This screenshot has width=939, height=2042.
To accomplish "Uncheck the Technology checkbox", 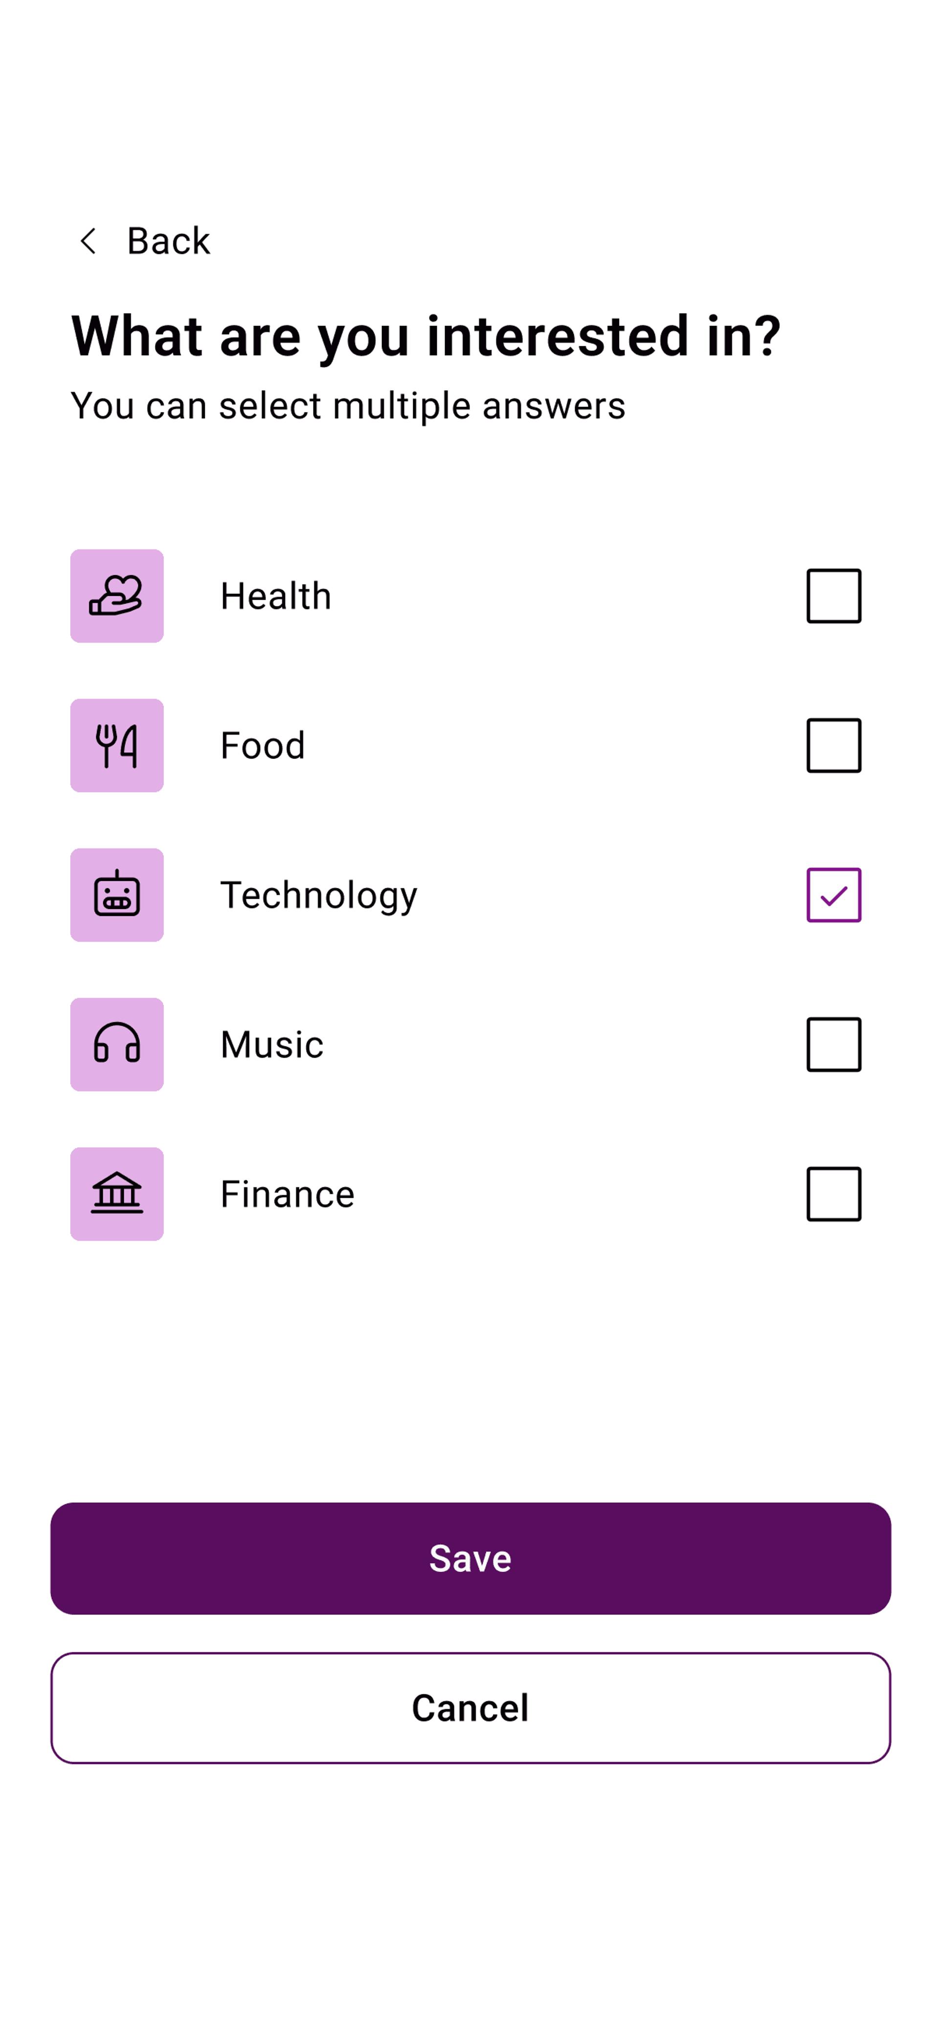I will 834,895.
